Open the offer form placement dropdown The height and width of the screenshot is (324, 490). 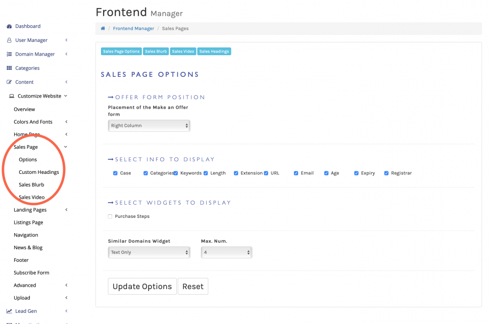pyautogui.click(x=149, y=125)
